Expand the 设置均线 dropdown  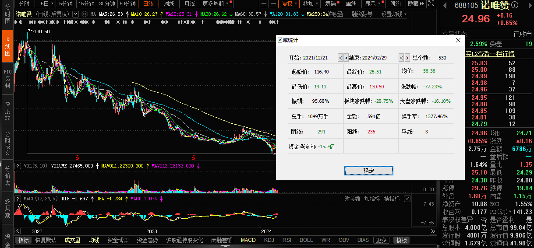pyautogui.click(x=393, y=14)
